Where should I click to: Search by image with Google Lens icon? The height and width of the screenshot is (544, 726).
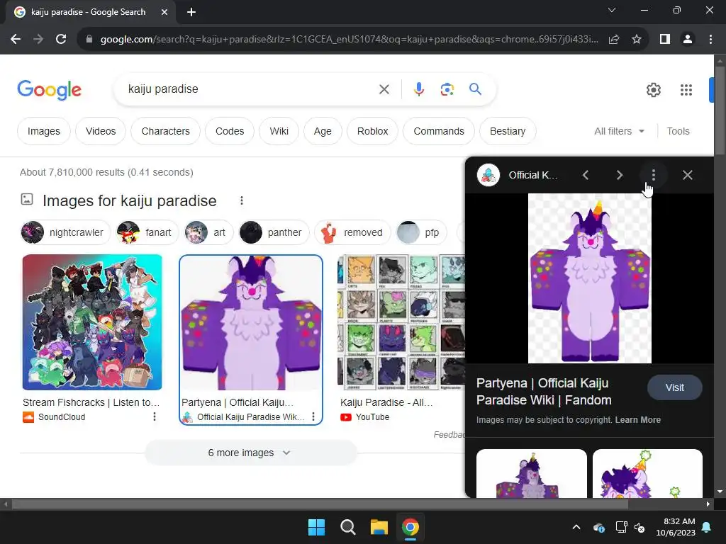[x=447, y=89]
